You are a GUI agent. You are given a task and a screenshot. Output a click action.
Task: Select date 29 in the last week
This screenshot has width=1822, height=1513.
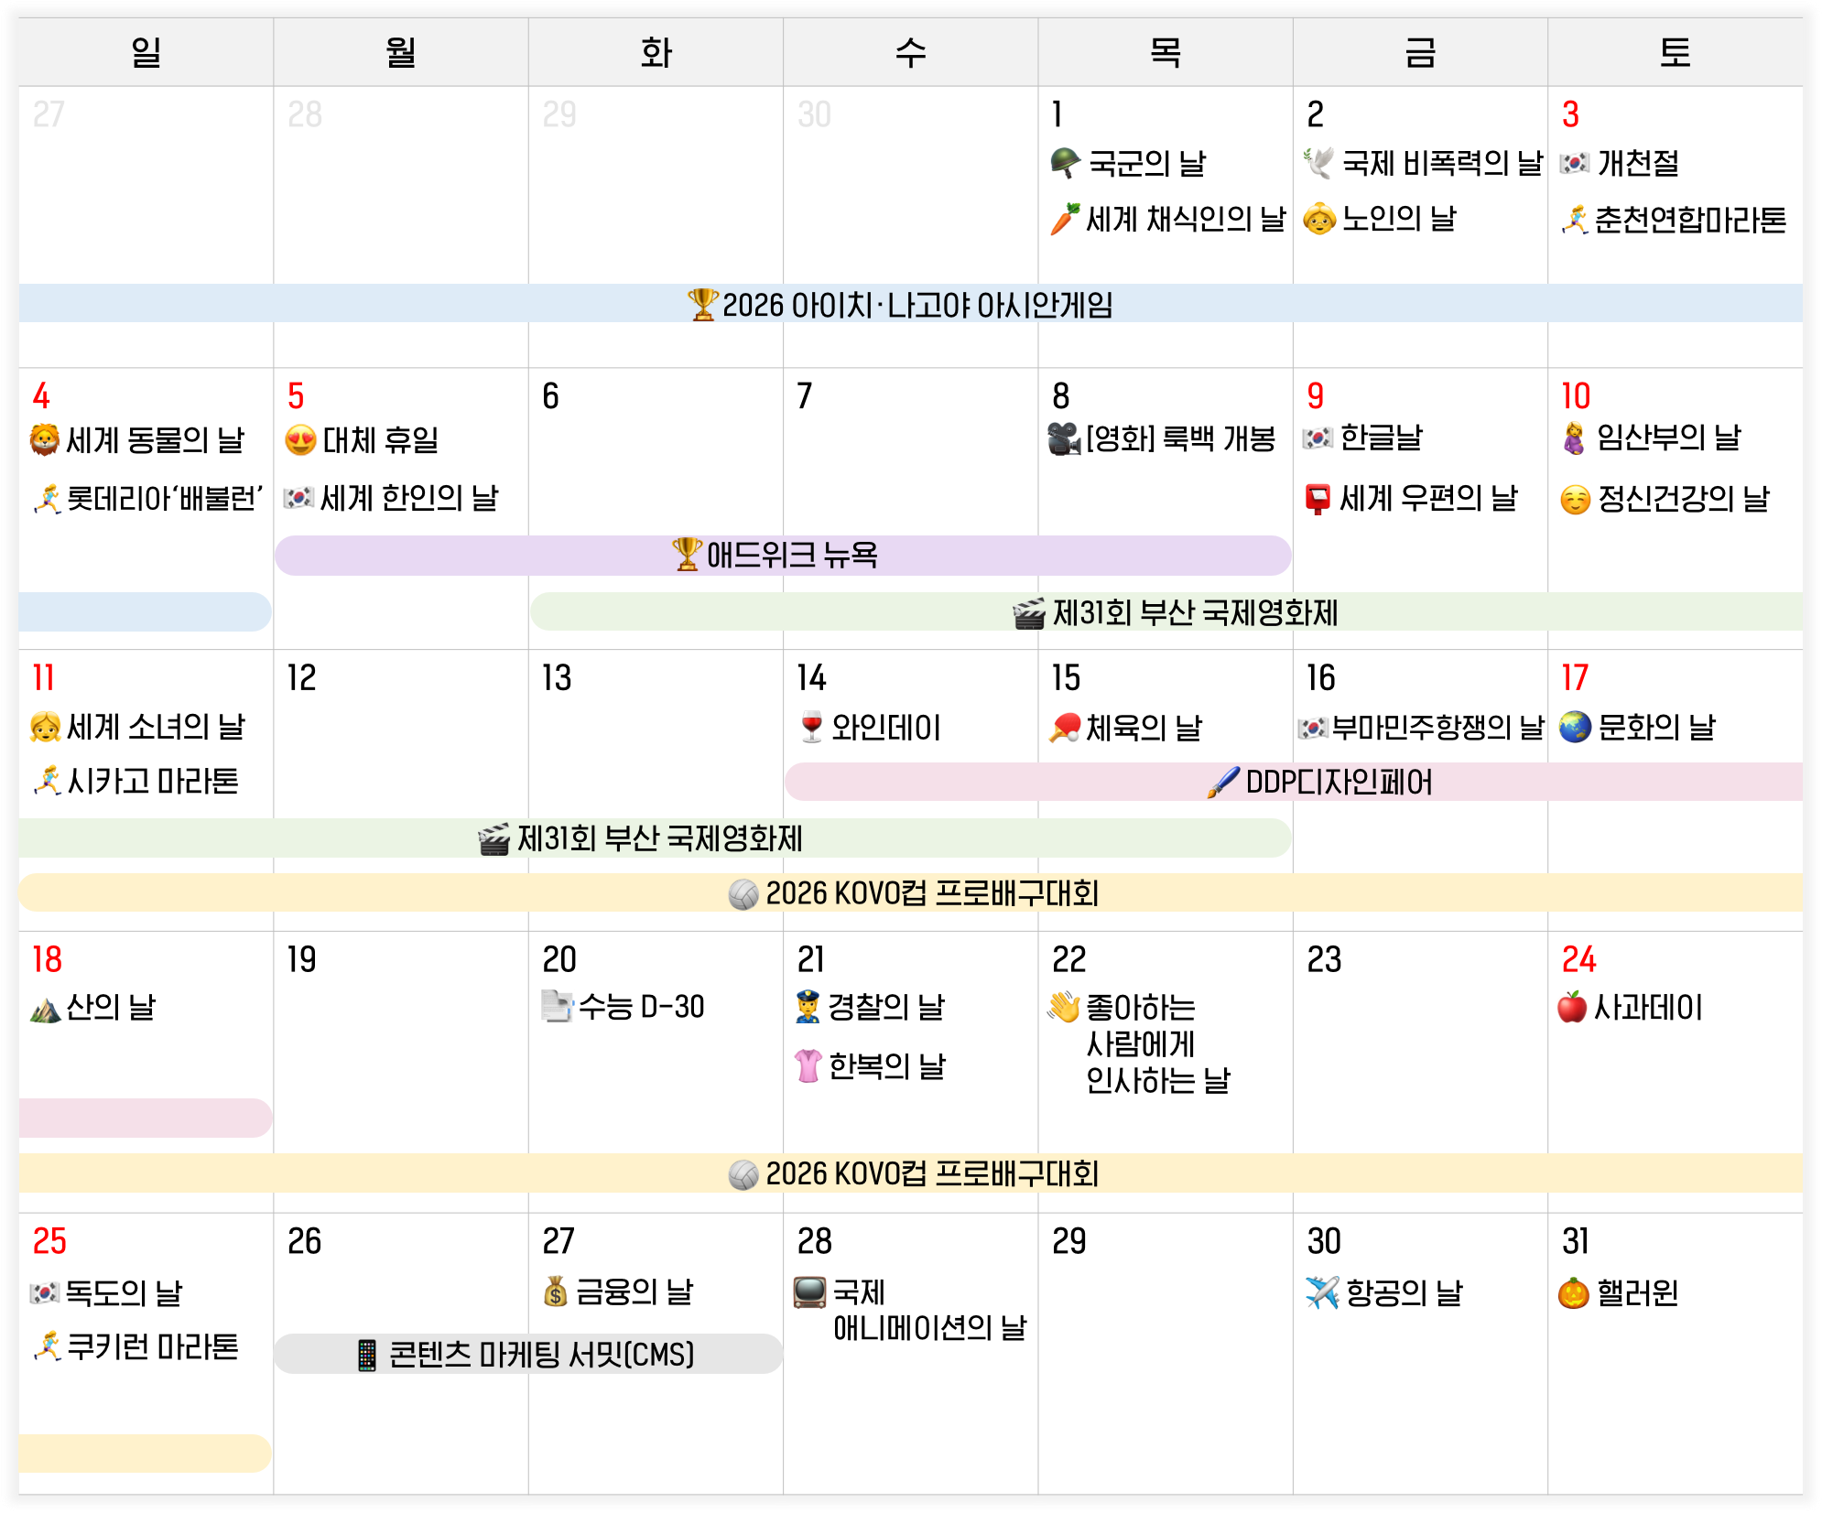[1069, 1241]
